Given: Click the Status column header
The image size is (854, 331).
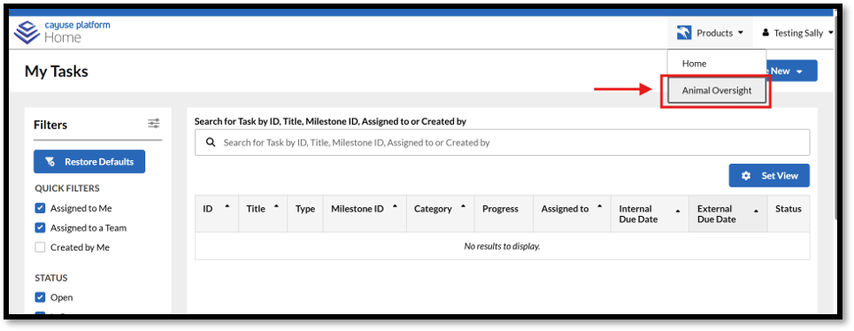Looking at the screenshot, I should [789, 209].
